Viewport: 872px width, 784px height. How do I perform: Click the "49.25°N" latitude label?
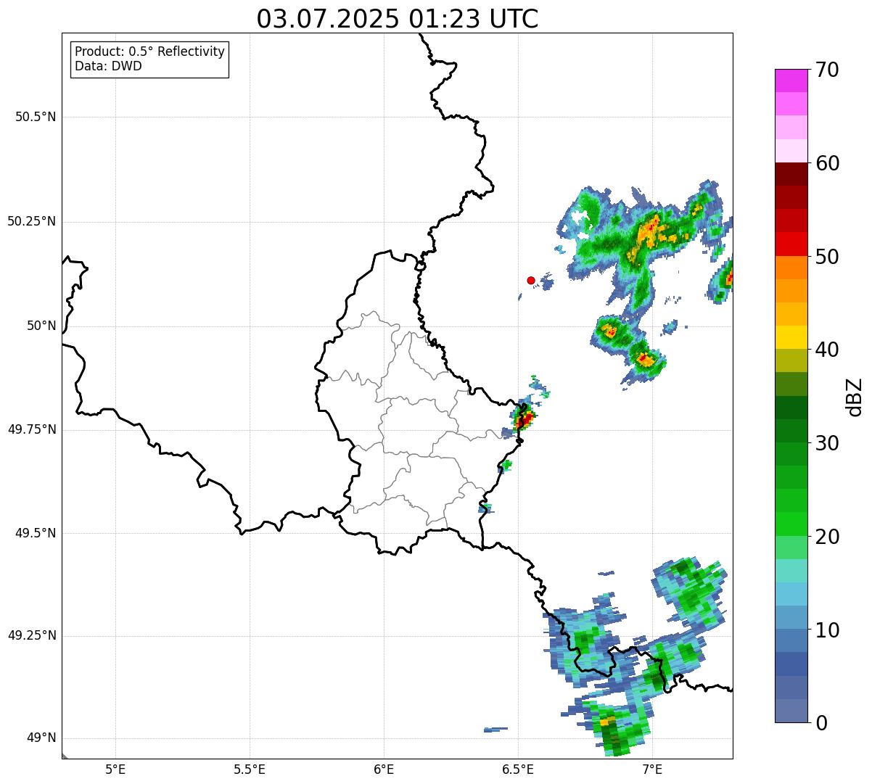[31, 636]
